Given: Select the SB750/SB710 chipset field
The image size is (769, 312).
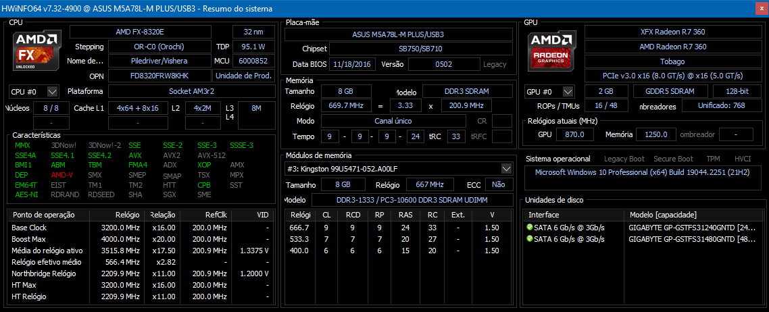Looking at the screenshot, I should click(x=421, y=49).
